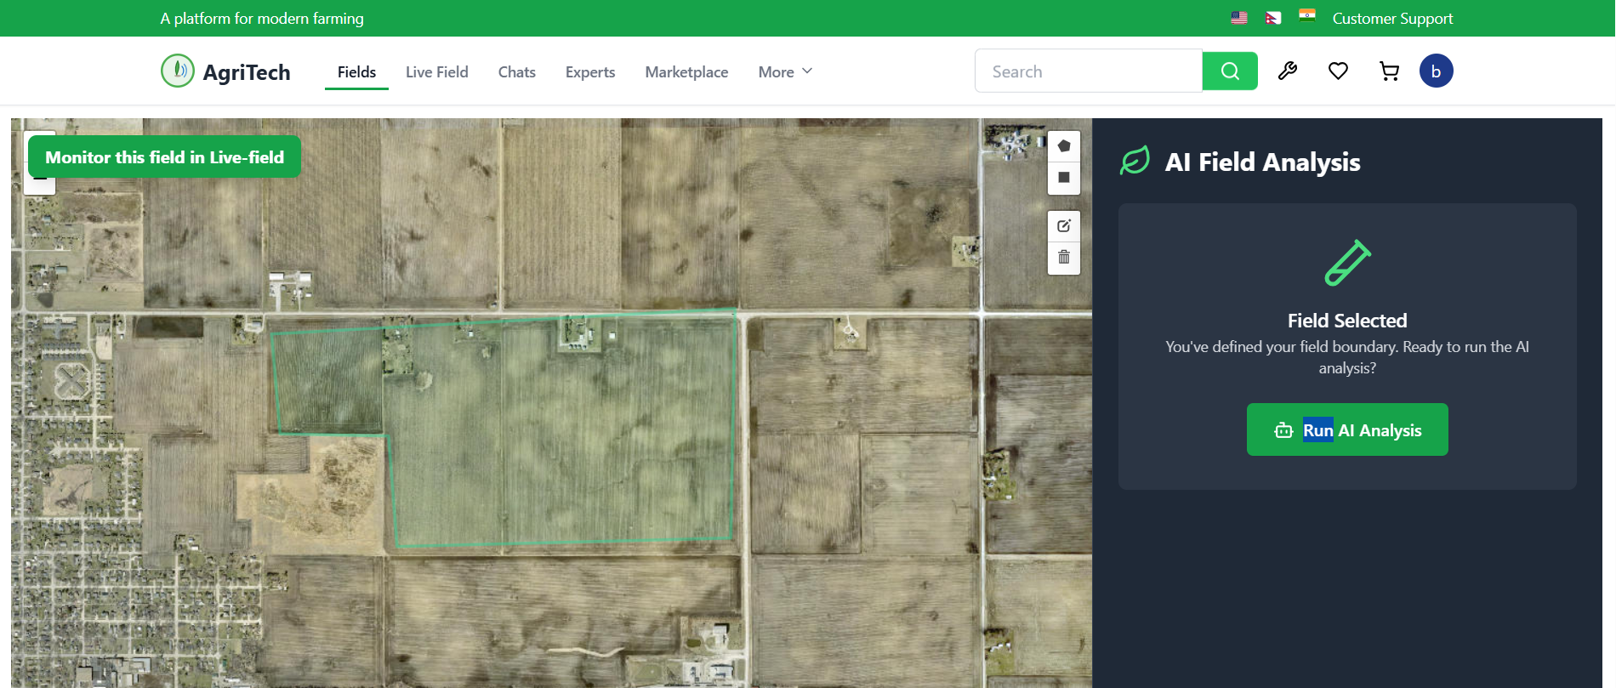The height and width of the screenshot is (688, 1616).
Task: Select the draw rectangle tool on map
Action: (1063, 178)
